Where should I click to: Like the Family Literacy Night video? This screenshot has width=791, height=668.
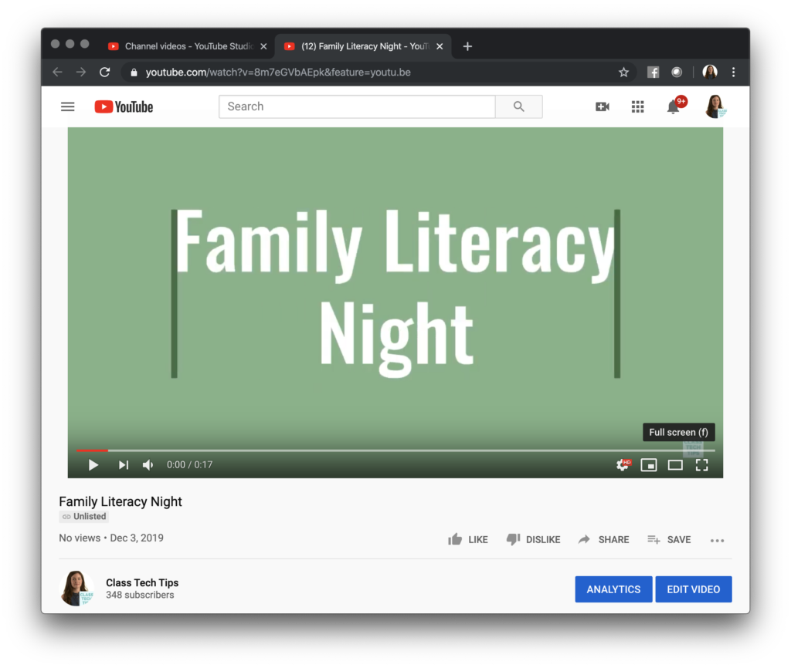click(x=467, y=539)
